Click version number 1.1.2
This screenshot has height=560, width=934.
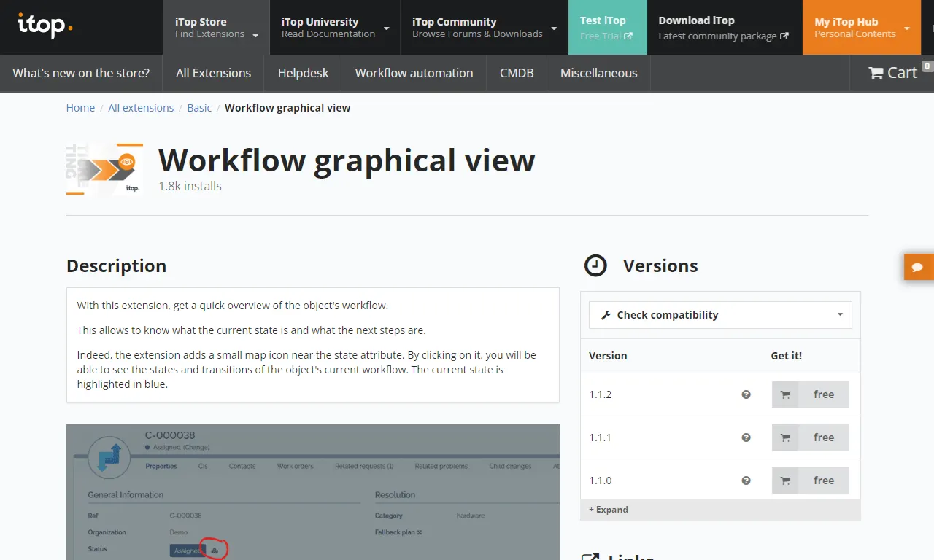[x=600, y=394]
